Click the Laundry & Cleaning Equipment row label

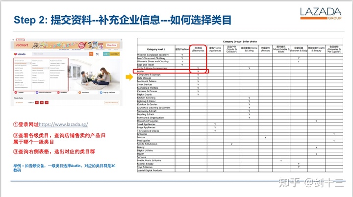[x=154, y=108]
